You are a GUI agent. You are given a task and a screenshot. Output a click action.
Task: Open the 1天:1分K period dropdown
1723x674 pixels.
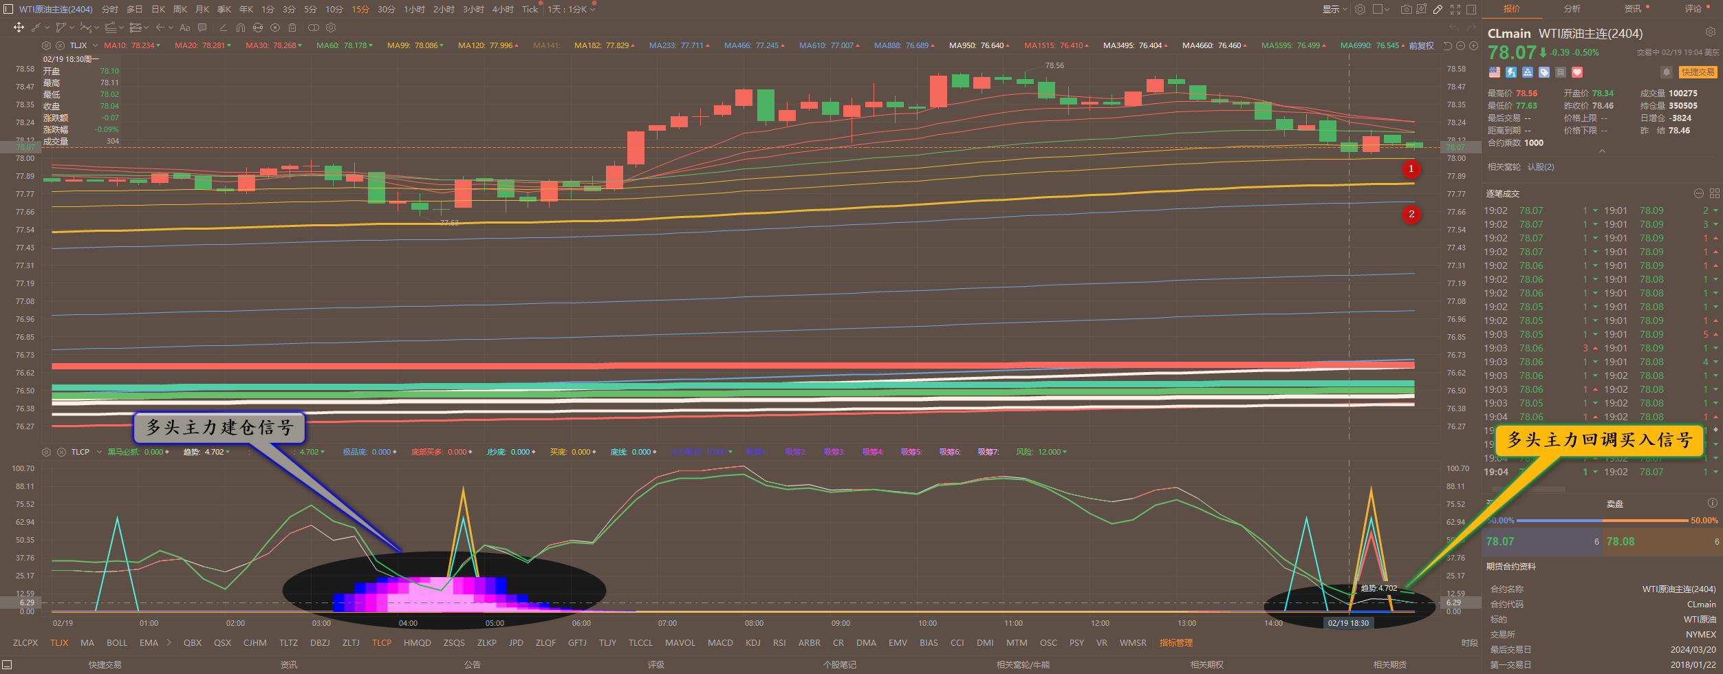click(x=571, y=9)
